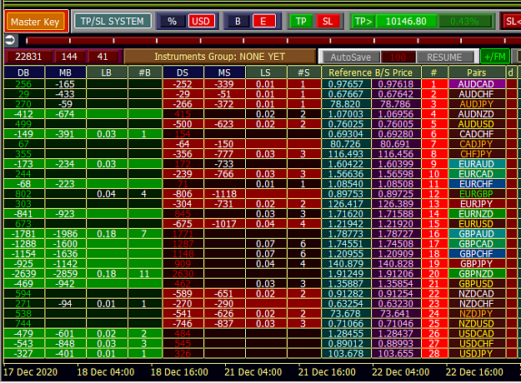
Task: Select the AUDCAD pair
Action: click(477, 84)
